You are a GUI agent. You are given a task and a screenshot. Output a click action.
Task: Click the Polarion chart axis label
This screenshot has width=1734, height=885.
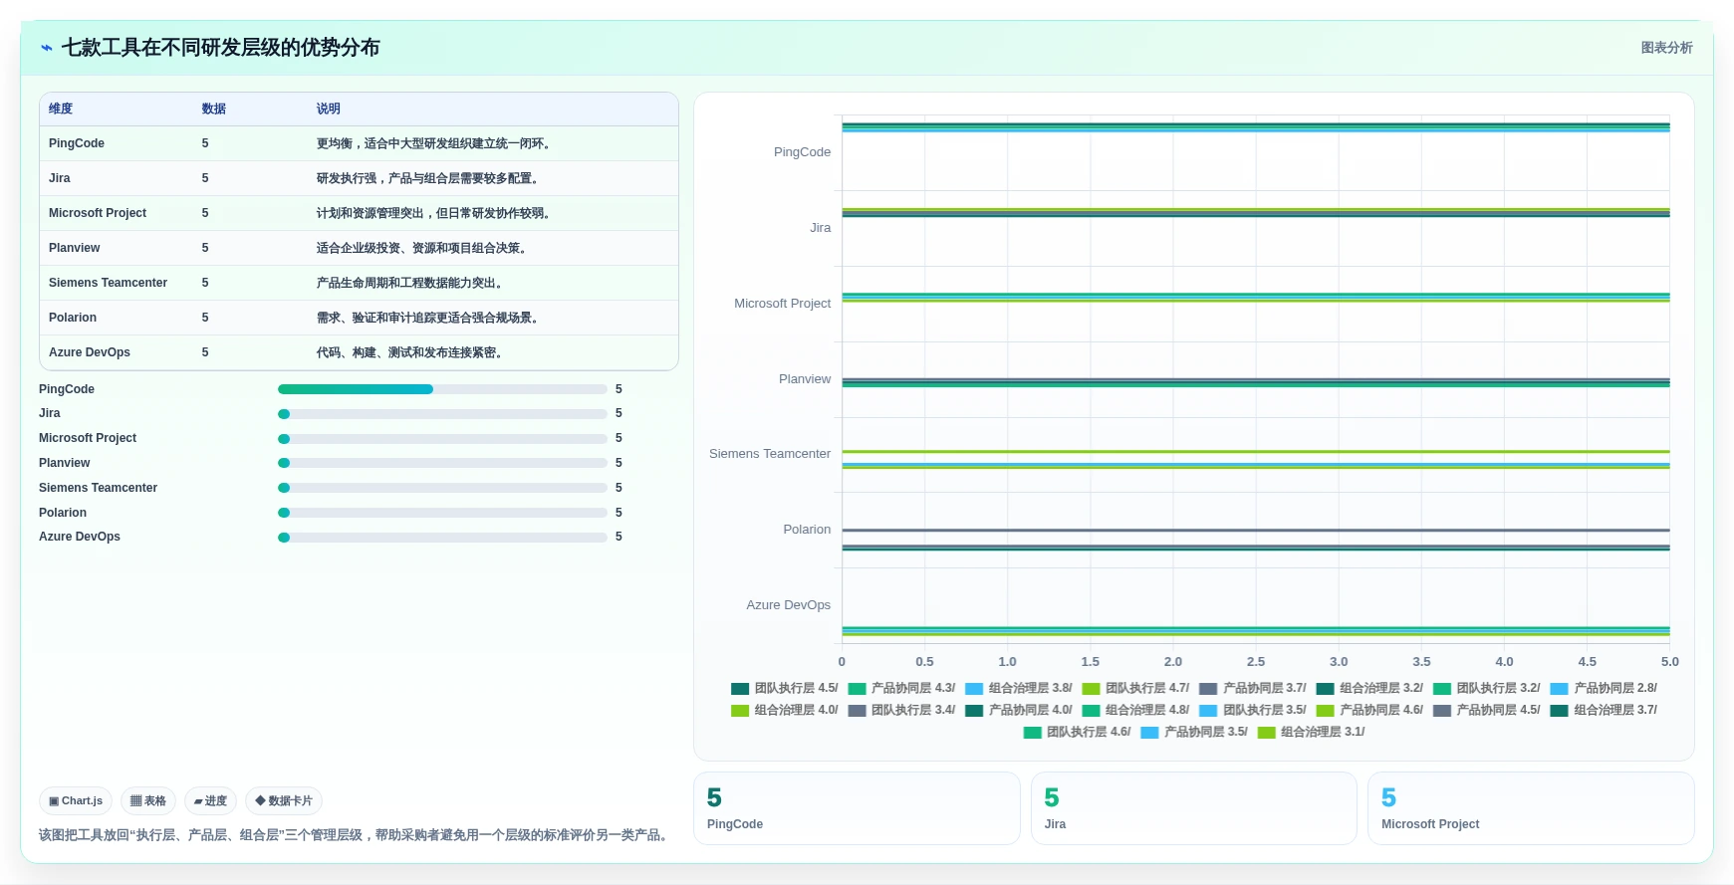point(807,530)
